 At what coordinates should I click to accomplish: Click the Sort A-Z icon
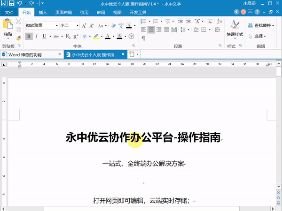[x=219, y=21]
